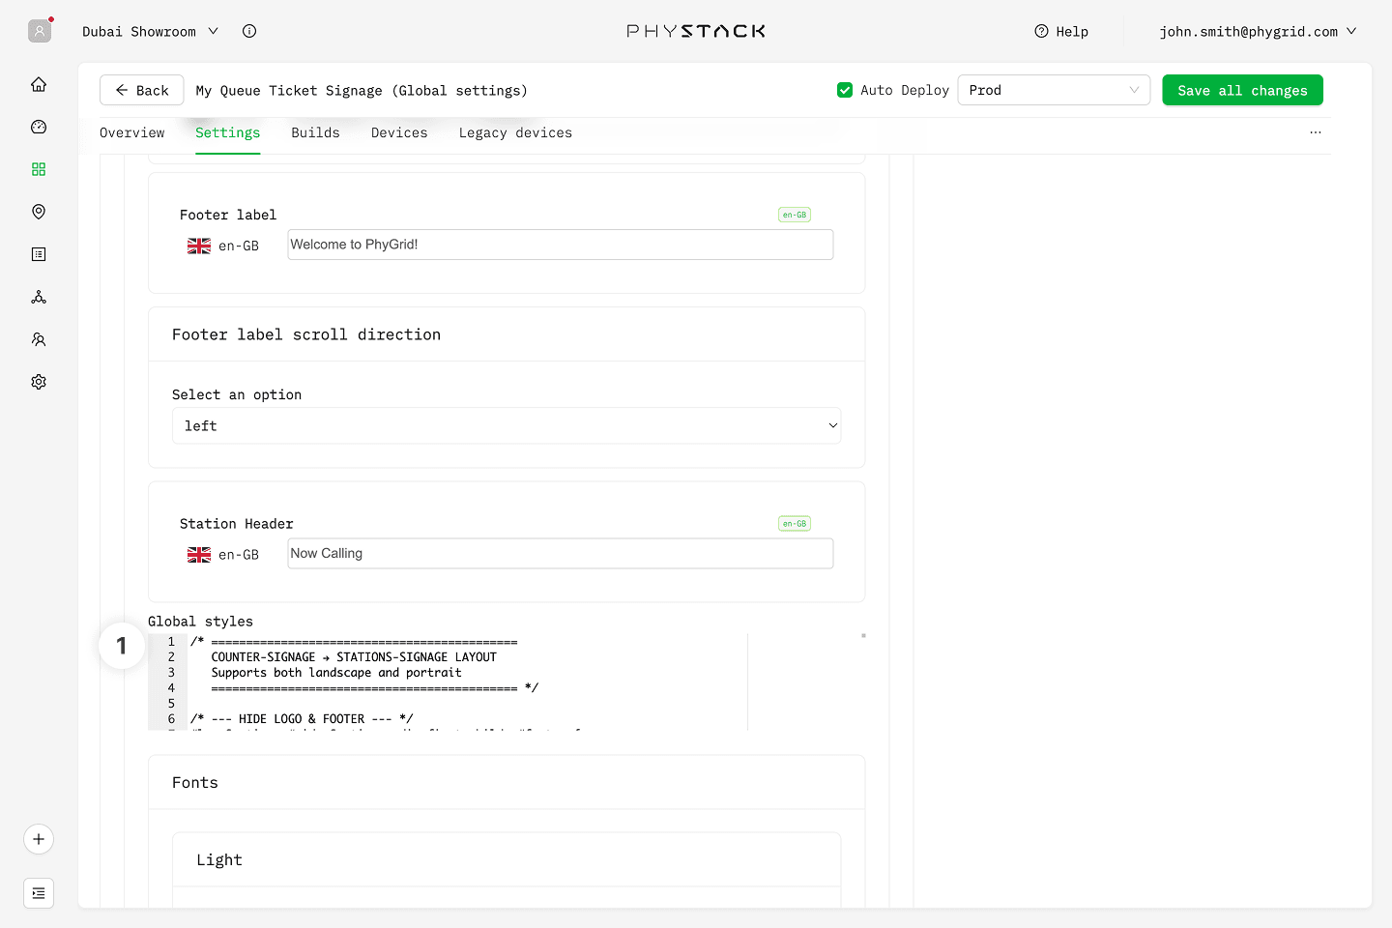Open the location pin icon in sidebar
The image size is (1392, 928).
pos(39,212)
